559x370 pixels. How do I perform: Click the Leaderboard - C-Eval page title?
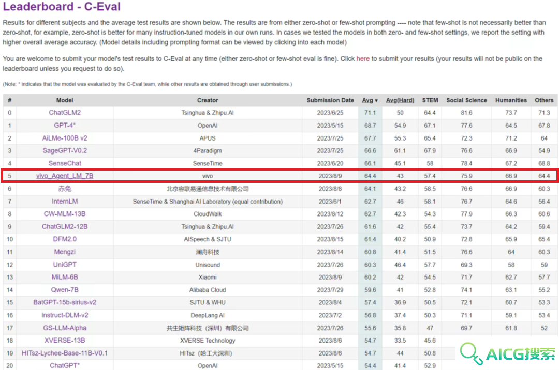(62, 6)
